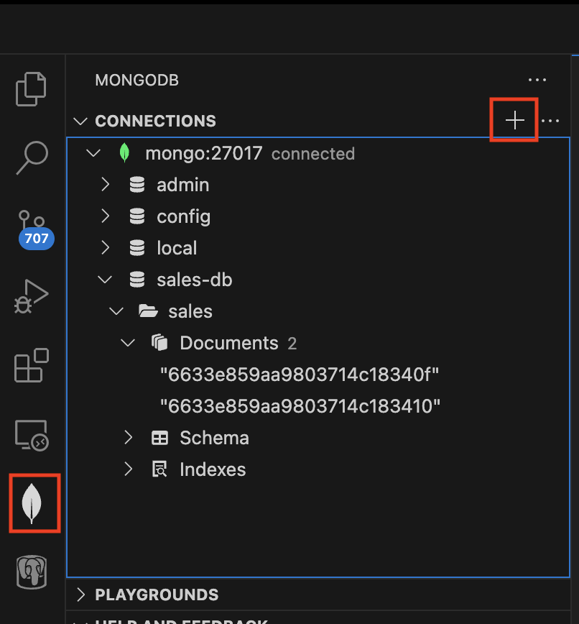The width and height of the screenshot is (579, 624).
Task: Collapse the Documents list
Action: click(x=128, y=343)
